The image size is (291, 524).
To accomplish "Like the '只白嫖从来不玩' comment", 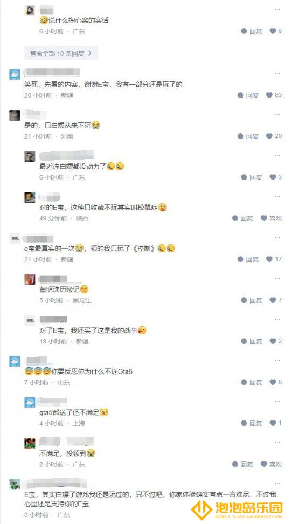I will pyautogui.click(x=274, y=136).
